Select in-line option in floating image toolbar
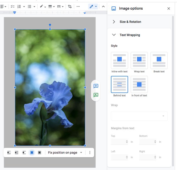This screenshot has height=170, width=177. point(9,153)
